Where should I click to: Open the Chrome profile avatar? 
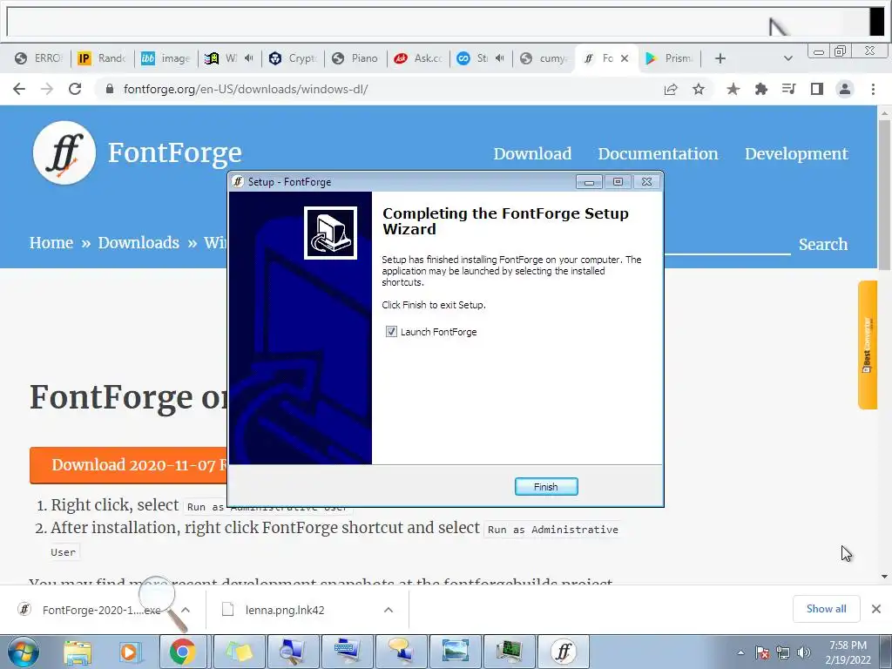845,90
